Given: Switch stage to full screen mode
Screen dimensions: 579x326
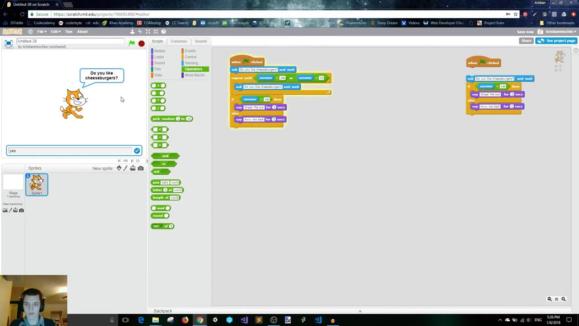Looking at the screenshot, I should point(8,43).
